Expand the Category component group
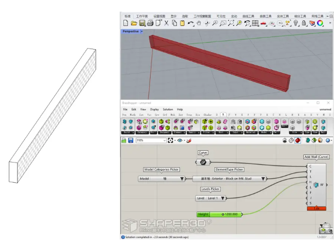The height and width of the screenshot is (241, 334). pyautogui.click(x=142, y=133)
